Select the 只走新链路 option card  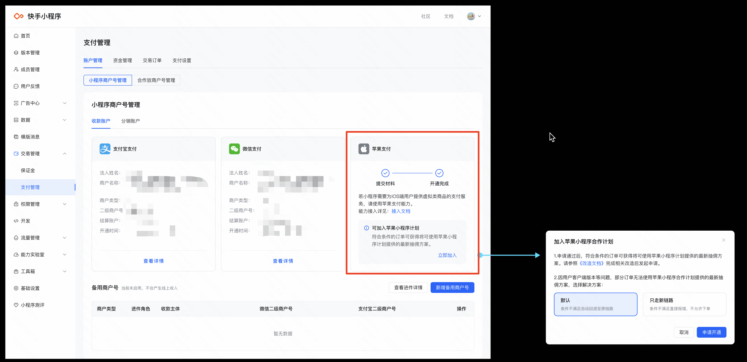(684, 304)
